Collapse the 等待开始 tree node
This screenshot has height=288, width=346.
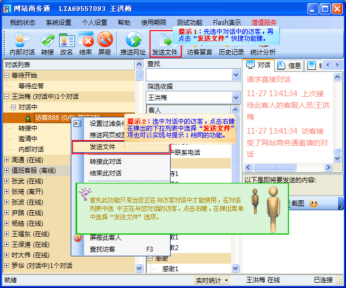pos(7,76)
